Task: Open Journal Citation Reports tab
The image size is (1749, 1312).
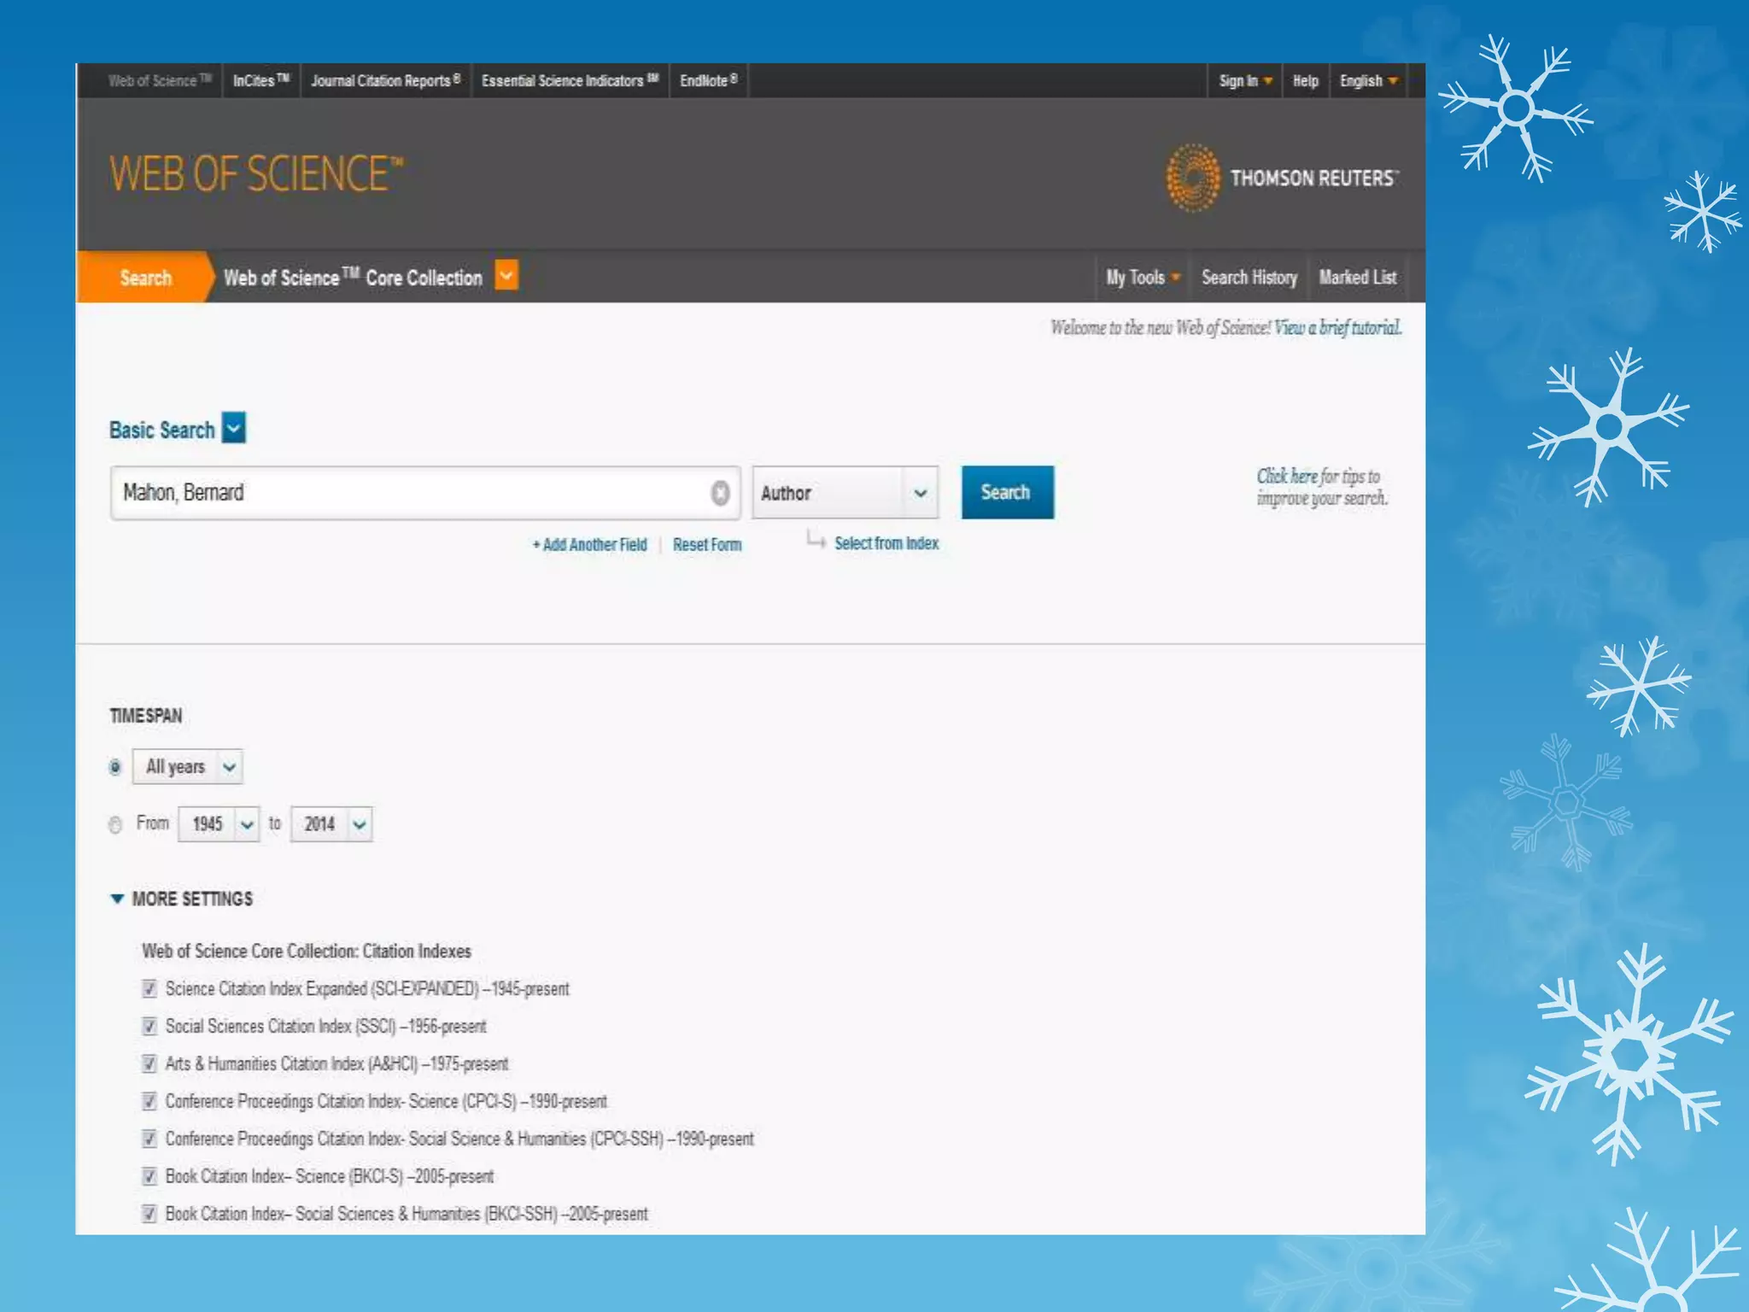Action: 385,81
